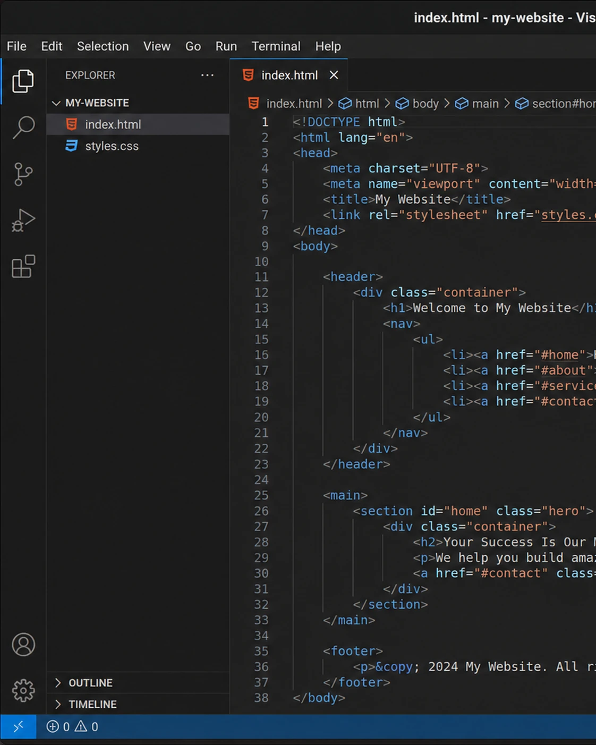Click the &copy; 2024 paragraph on line 36

(x=474, y=667)
